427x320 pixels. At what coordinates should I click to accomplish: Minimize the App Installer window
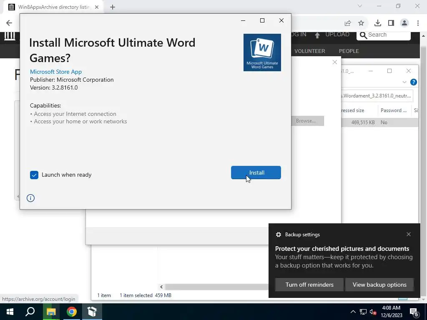click(x=243, y=20)
